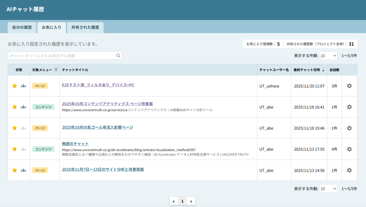Click the search magnifier icon
366x207 pixels.
(x=118, y=56)
